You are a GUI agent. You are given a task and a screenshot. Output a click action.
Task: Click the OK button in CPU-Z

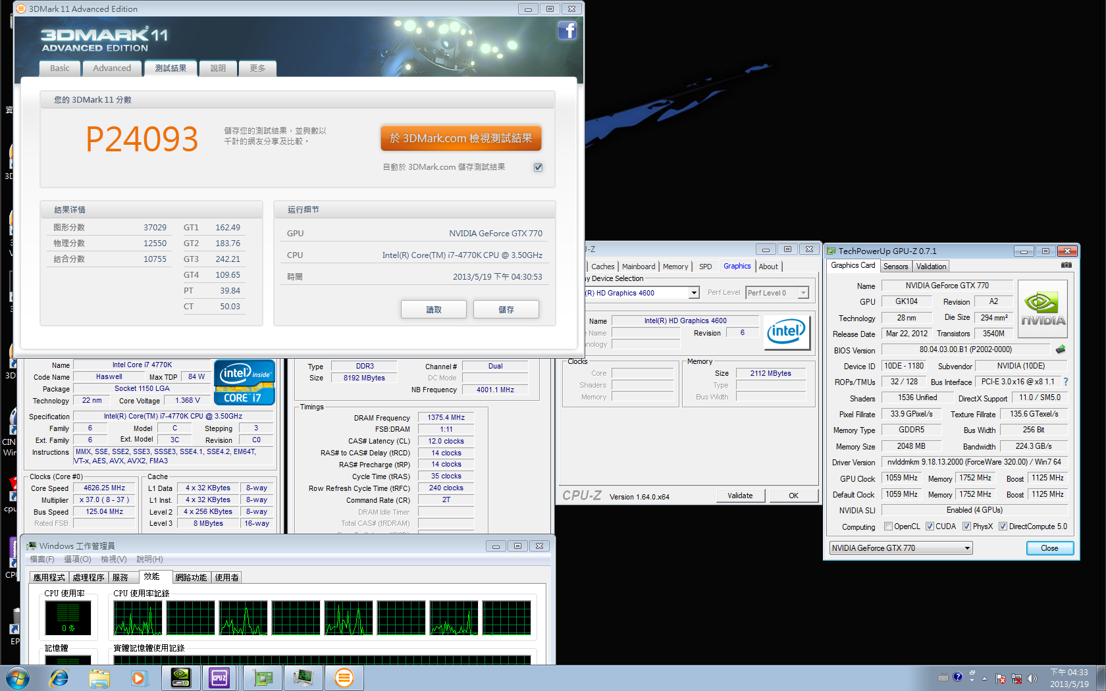pyautogui.click(x=794, y=496)
